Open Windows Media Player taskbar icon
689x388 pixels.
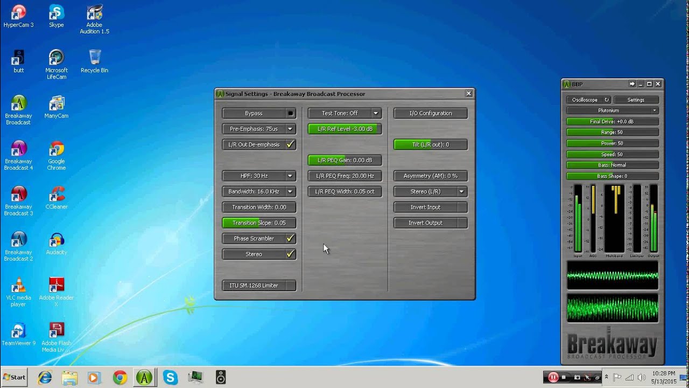(94, 377)
